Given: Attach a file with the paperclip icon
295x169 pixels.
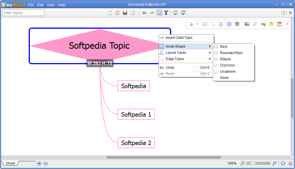Looking at the screenshot, I should point(255,24).
